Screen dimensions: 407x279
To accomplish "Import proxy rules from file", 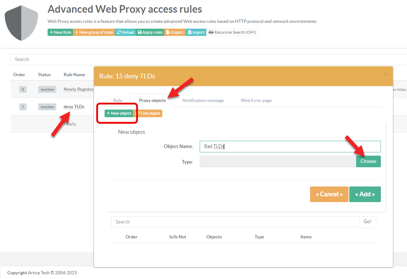I will tap(196, 32).
